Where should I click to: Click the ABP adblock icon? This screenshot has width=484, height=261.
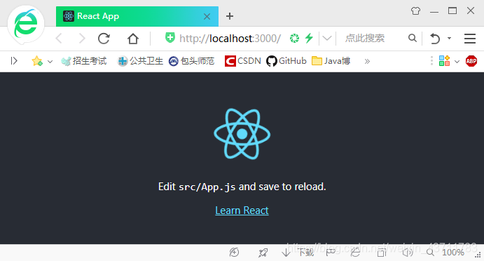click(471, 61)
